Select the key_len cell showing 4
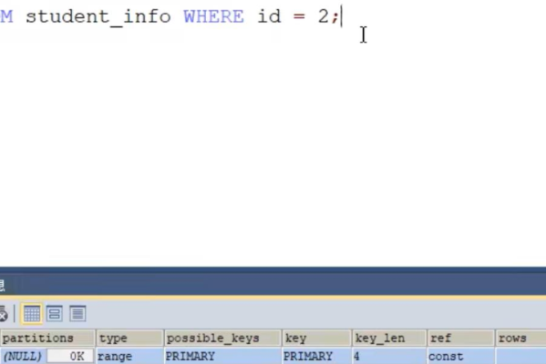The width and height of the screenshot is (546, 364). point(389,356)
